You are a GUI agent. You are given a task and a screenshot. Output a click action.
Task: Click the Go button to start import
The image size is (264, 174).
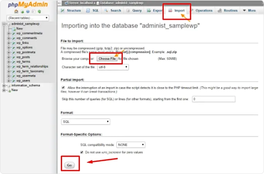[x=69, y=165]
